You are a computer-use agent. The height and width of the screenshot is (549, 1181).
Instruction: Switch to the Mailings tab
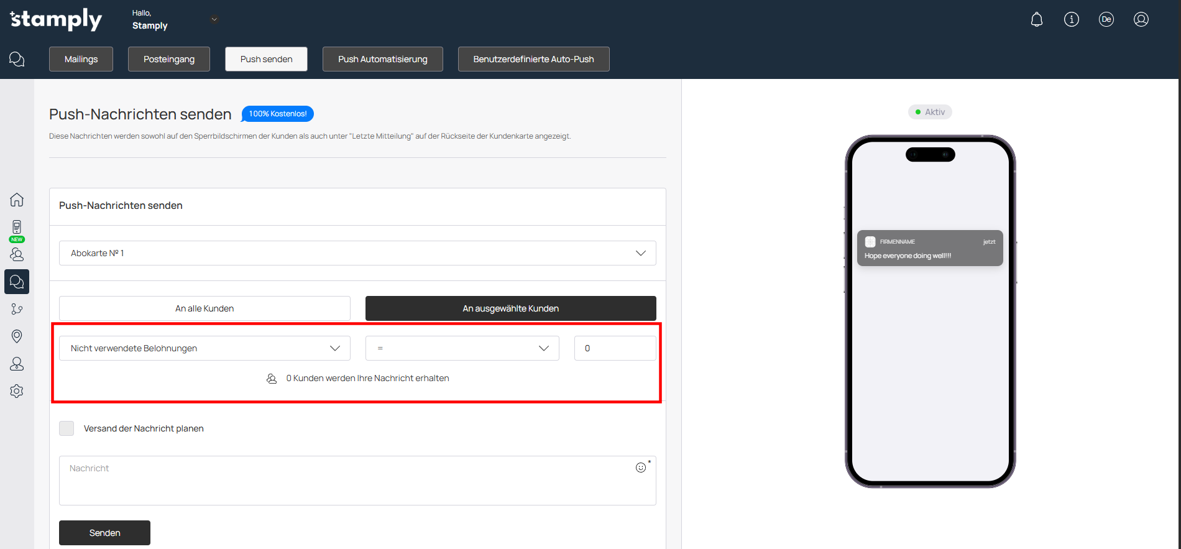point(81,59)
